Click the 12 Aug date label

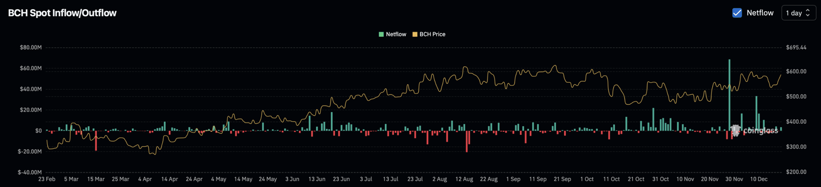464,179
